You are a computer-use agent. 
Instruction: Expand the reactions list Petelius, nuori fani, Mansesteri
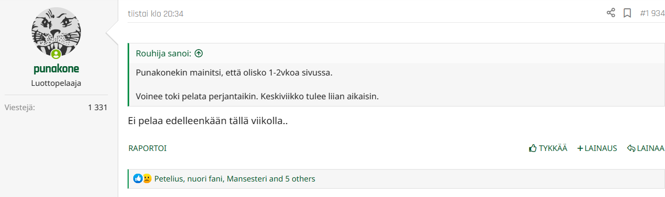point(235,179)
